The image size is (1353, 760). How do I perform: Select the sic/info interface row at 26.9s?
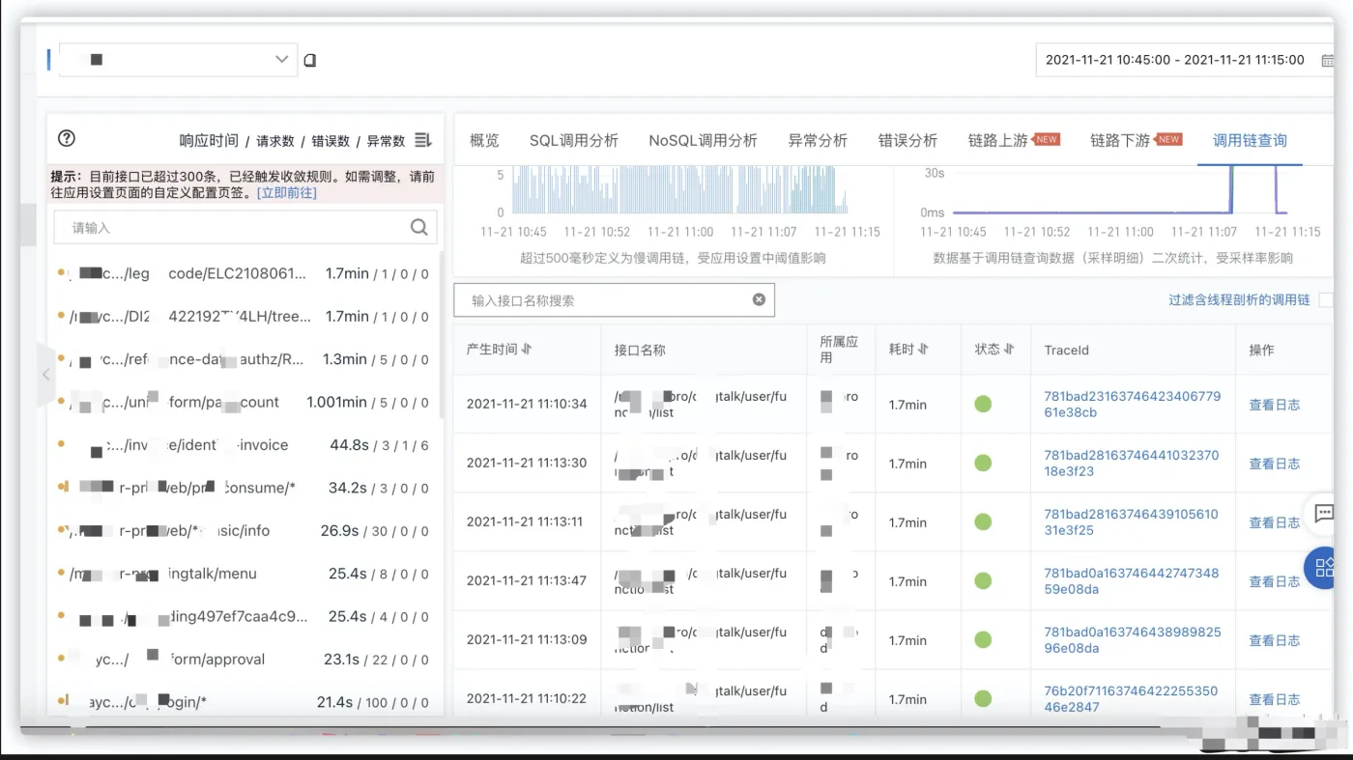[245, 530]
